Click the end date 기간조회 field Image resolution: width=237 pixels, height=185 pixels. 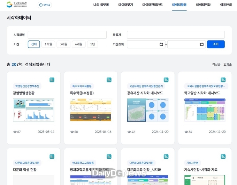click(186, 44)
